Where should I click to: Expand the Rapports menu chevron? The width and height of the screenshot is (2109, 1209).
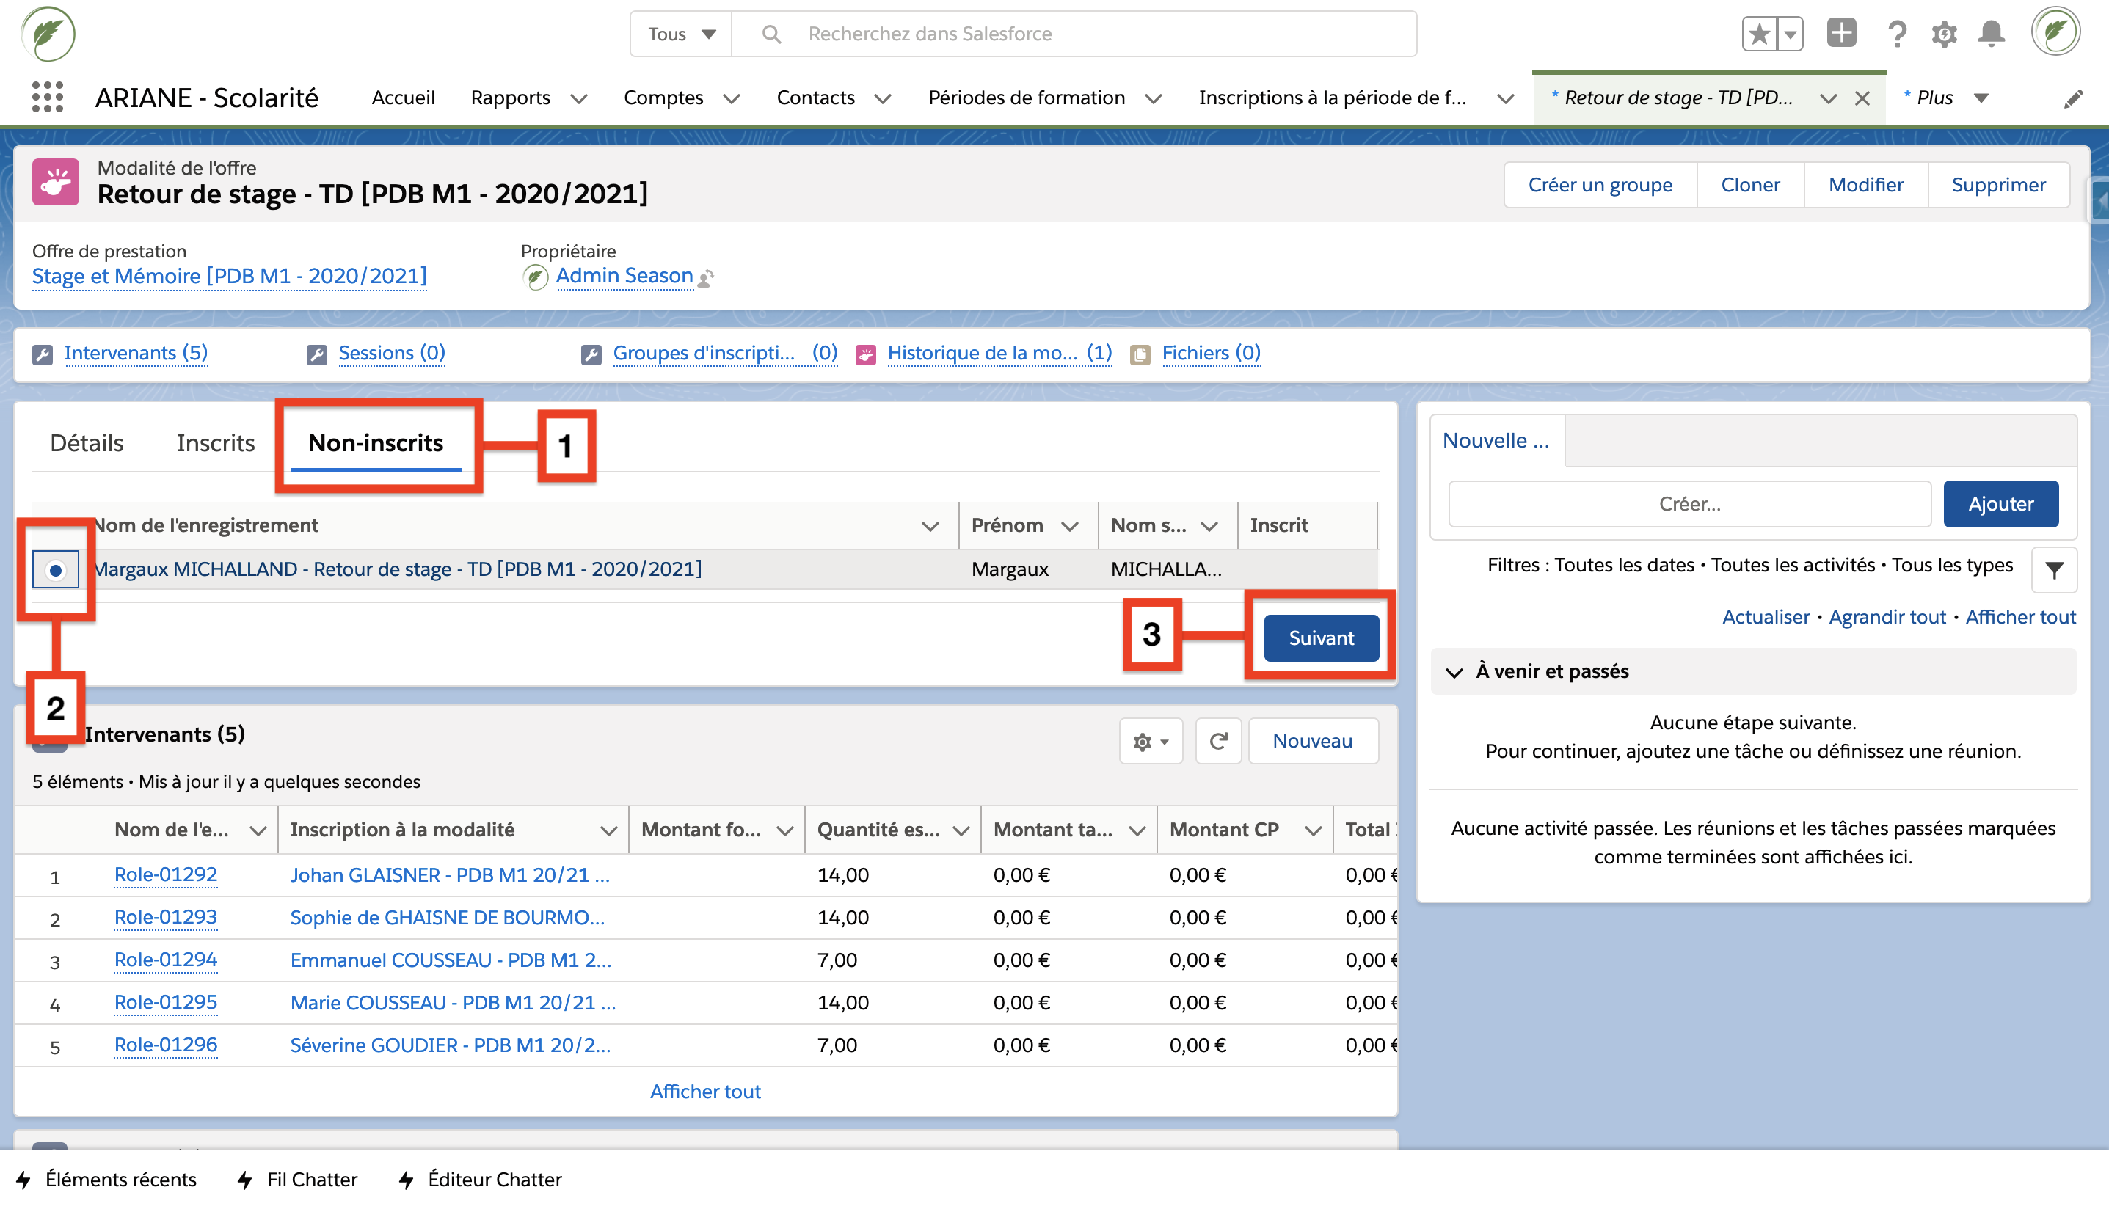click(x=579, y=98)
